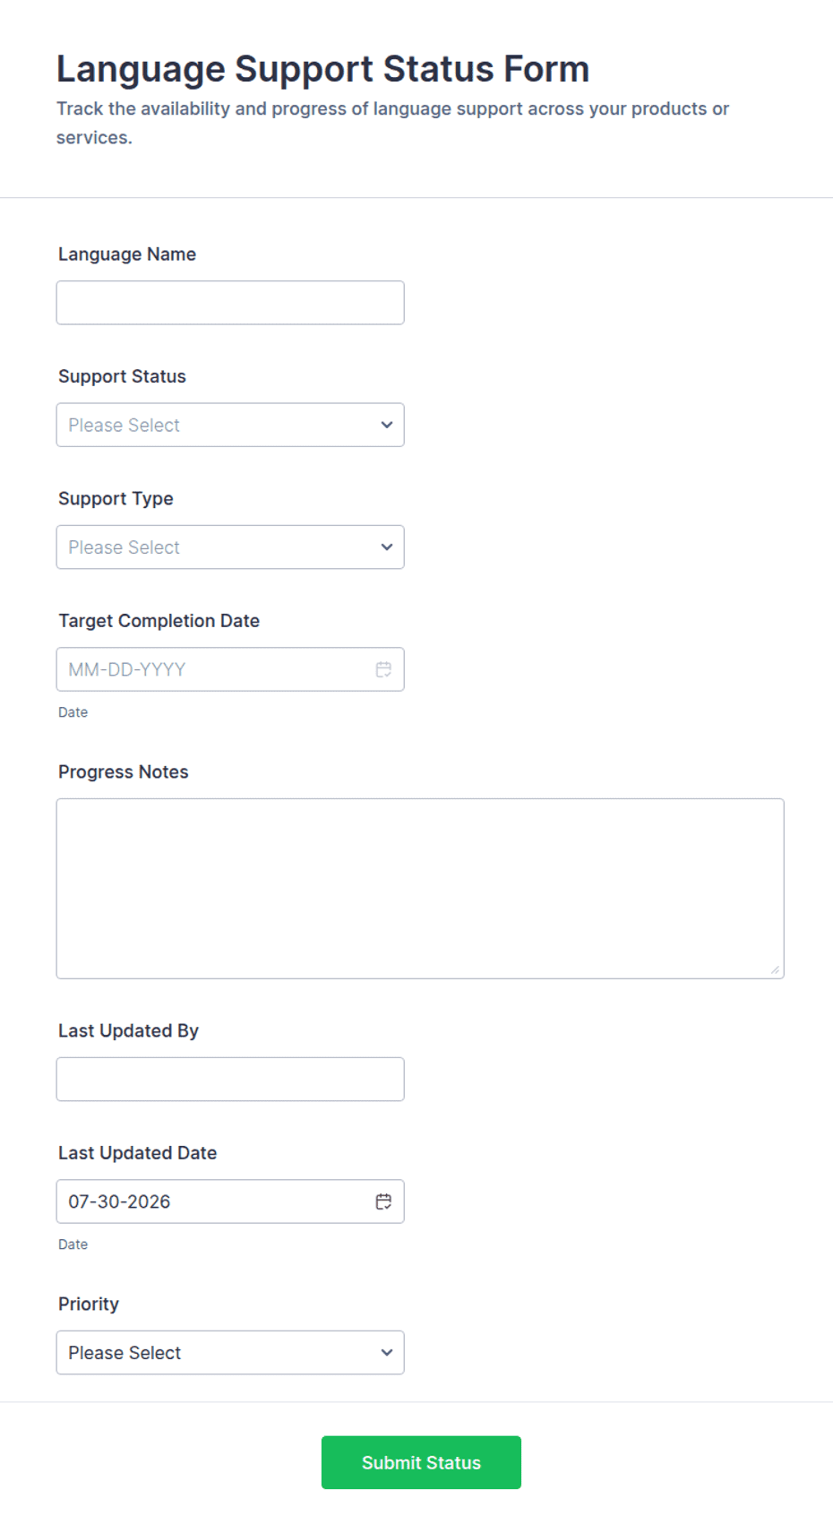
Task: Click the Last Updated By label
Action: click(129, 1031)
